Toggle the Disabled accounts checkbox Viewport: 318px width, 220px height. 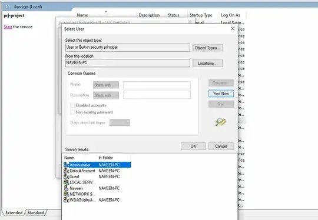click(x=72, y=105)
